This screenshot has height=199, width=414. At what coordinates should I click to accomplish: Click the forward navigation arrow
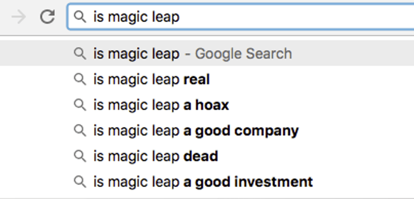pyautogui.click(x=19, y=17)
